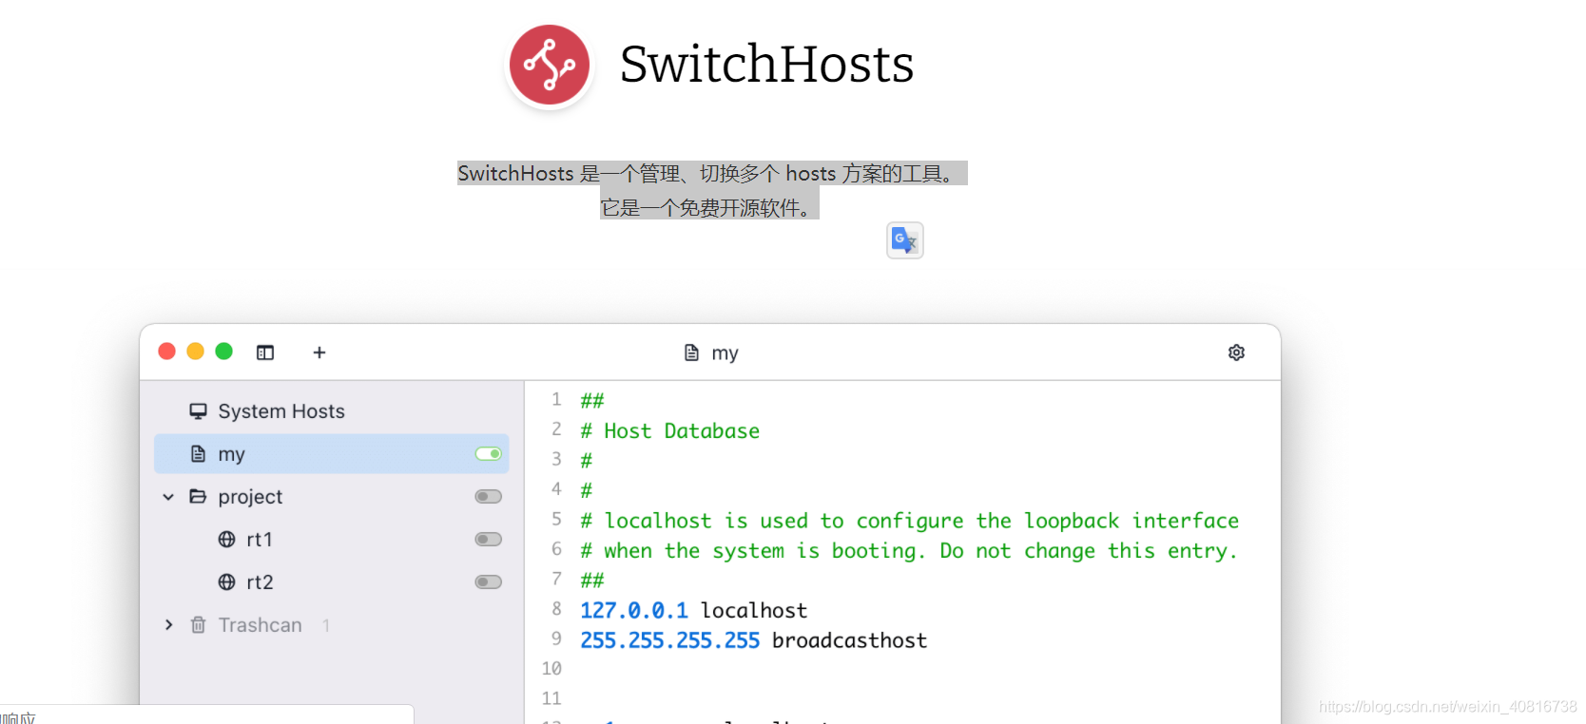Click the Trashcan item count 1
The image size is (1586, 724).
[326, 625]
